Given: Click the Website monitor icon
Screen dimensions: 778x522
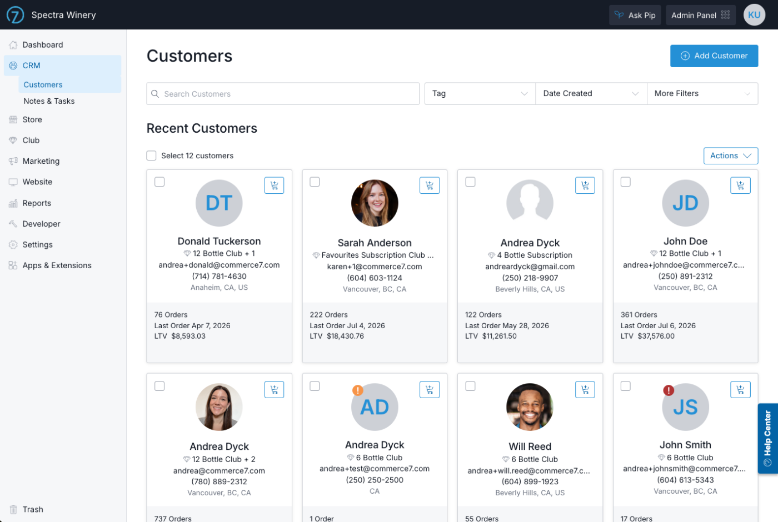Looking at the screenshot, I should pyautogui.click(x=13, y=182).
